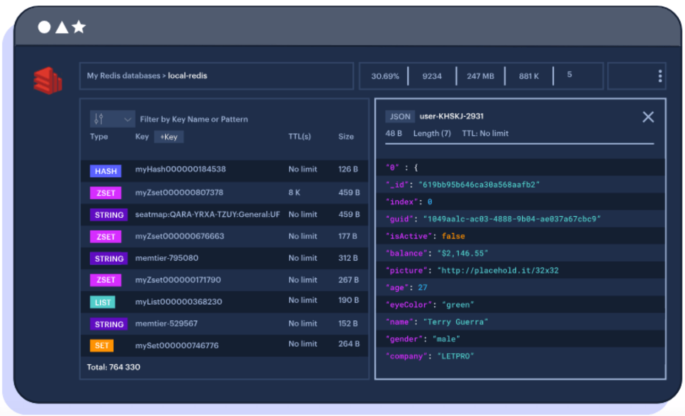Click the star icon in the title bar
The width and height of the screenshot is (685, 416).
78,28
